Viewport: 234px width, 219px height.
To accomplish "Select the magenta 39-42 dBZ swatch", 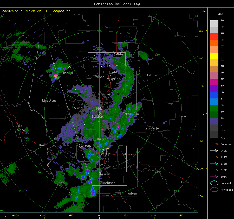I will click(214, 82).
